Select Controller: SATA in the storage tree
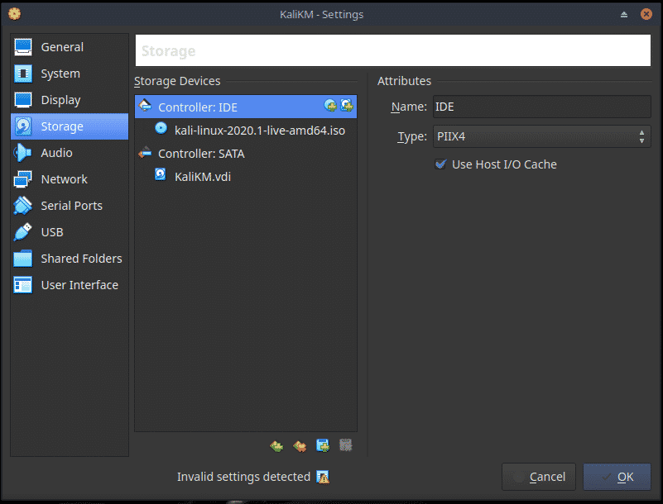Image resolution: width=663 pixels, height=504 pixels. click(201, 154)
